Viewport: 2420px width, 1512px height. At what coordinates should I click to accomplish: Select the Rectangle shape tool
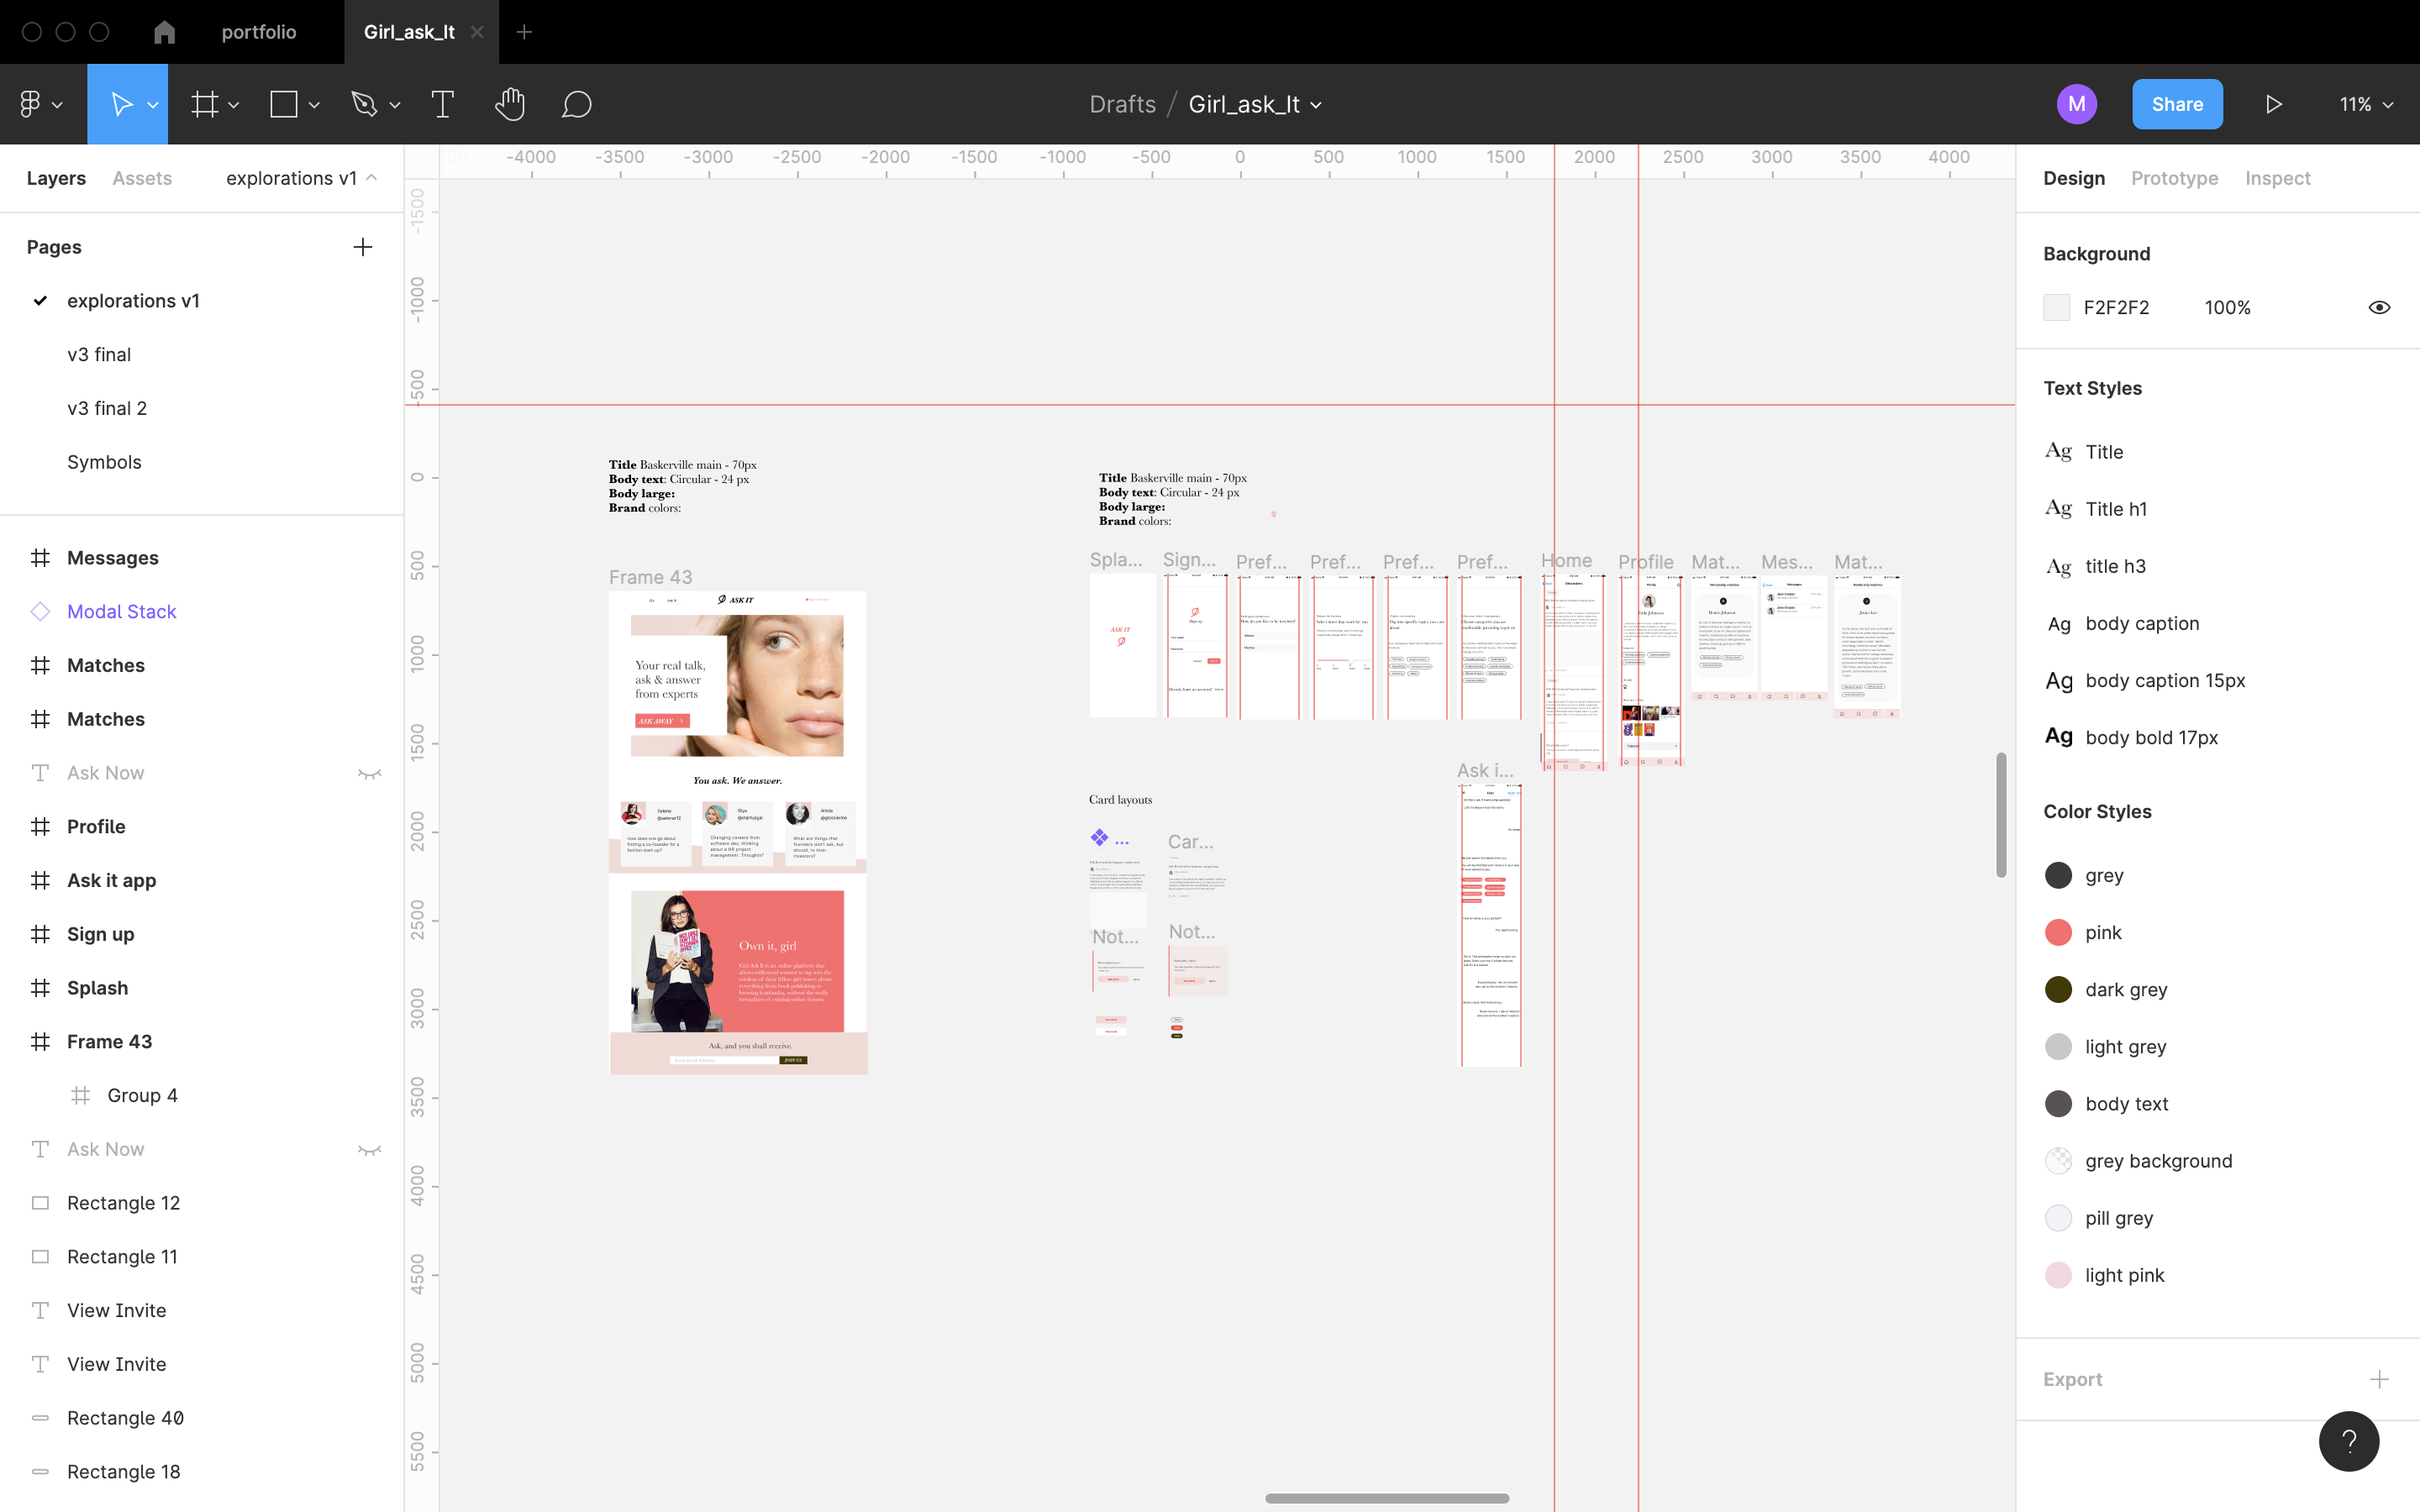[x=284, y=104]
